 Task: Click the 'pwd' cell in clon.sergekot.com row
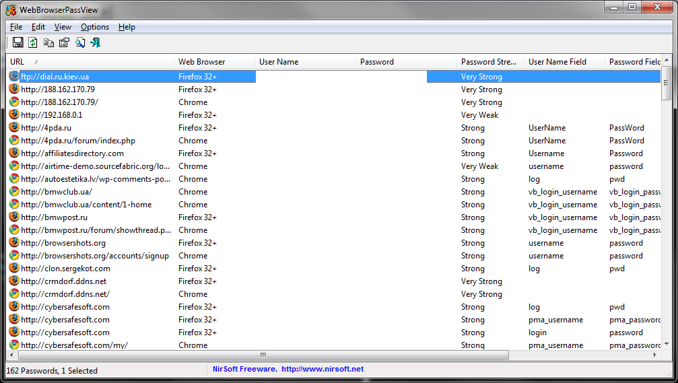617,269
